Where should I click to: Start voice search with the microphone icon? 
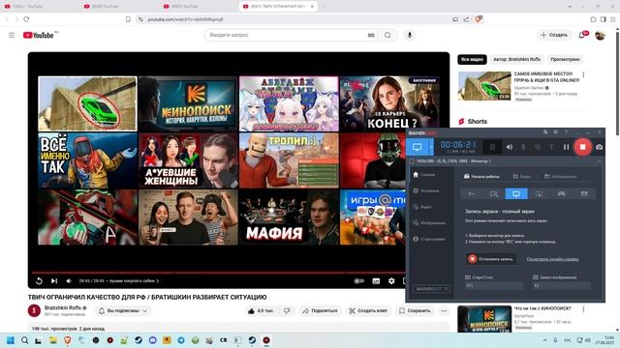[410, 35]
